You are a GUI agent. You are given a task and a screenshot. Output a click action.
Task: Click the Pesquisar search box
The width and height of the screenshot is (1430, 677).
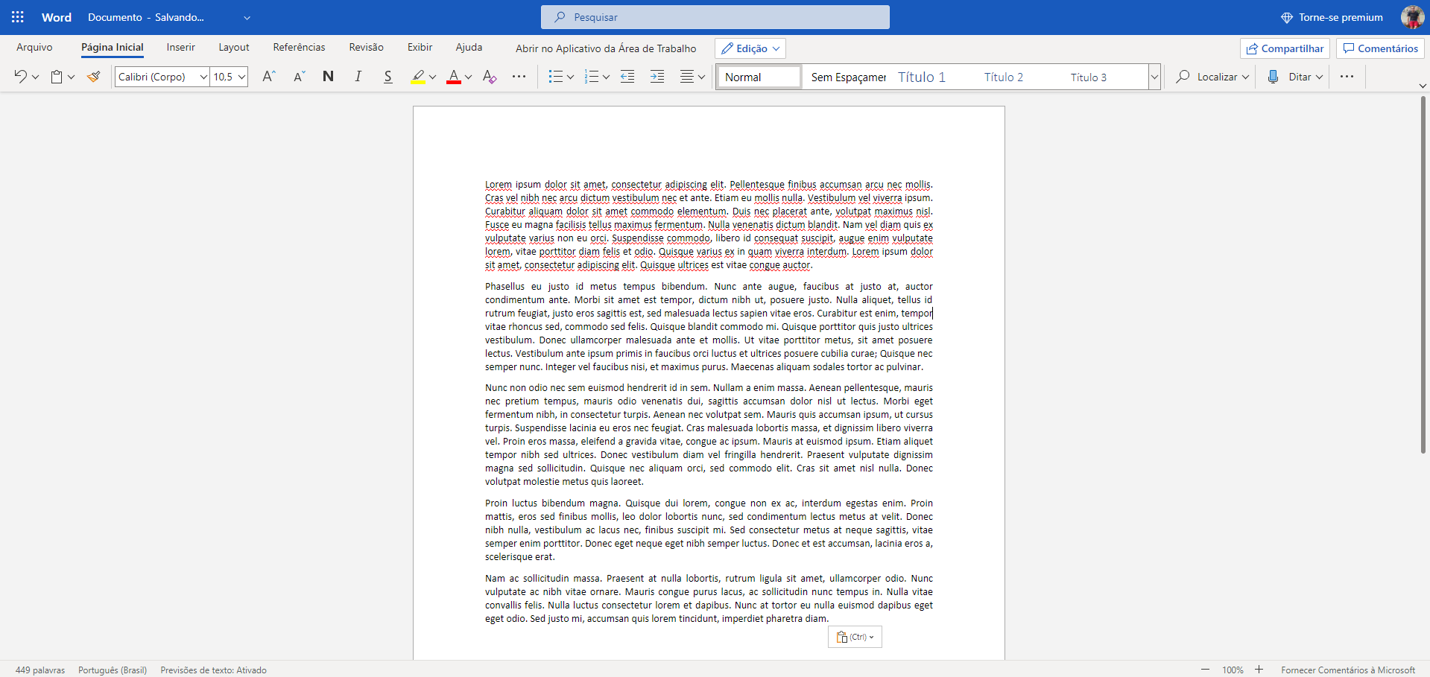(x=715, y=17)
